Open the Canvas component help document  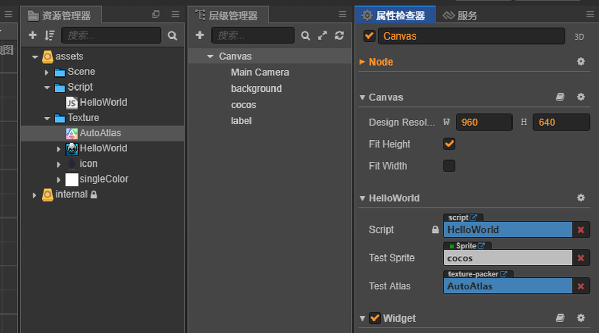[560, 97]
